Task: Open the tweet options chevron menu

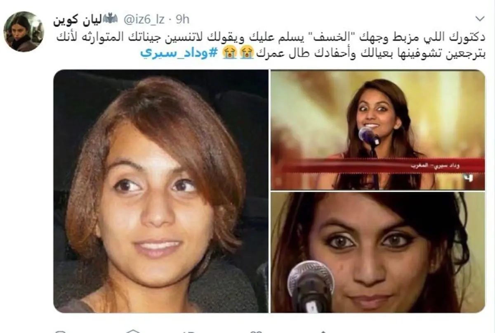Action: click(x=481, y=19)
